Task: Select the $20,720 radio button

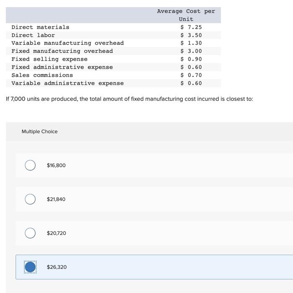Action: coord(30,233)
